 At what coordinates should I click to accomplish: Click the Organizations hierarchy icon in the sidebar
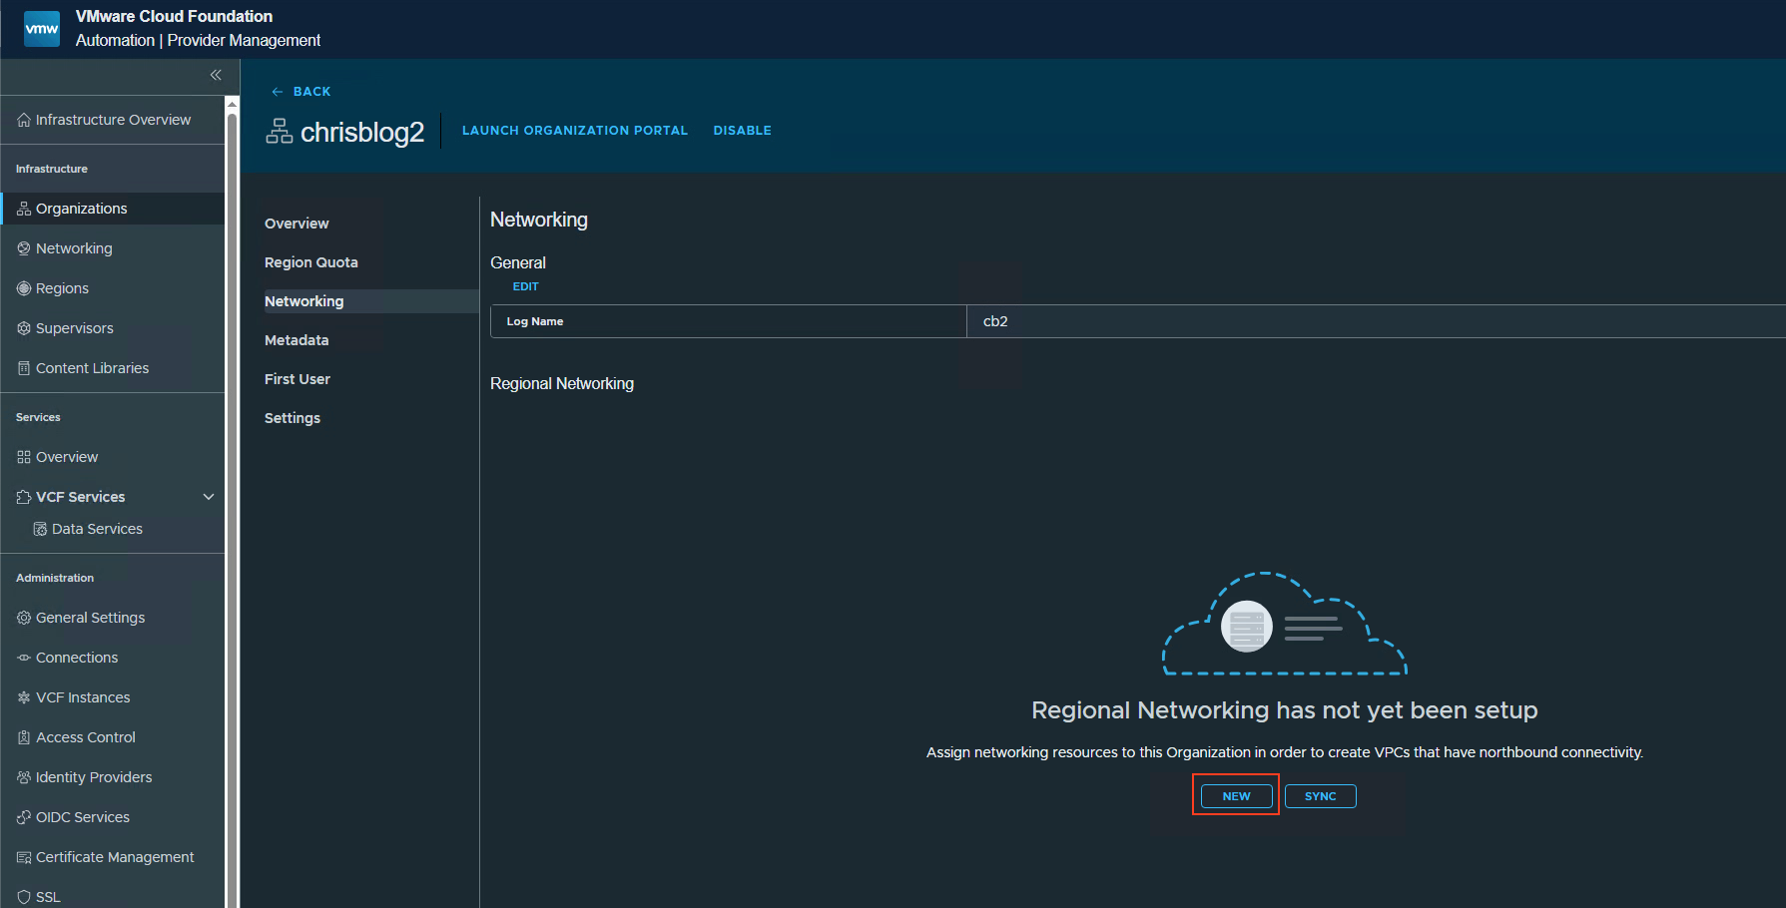point(24,209)
